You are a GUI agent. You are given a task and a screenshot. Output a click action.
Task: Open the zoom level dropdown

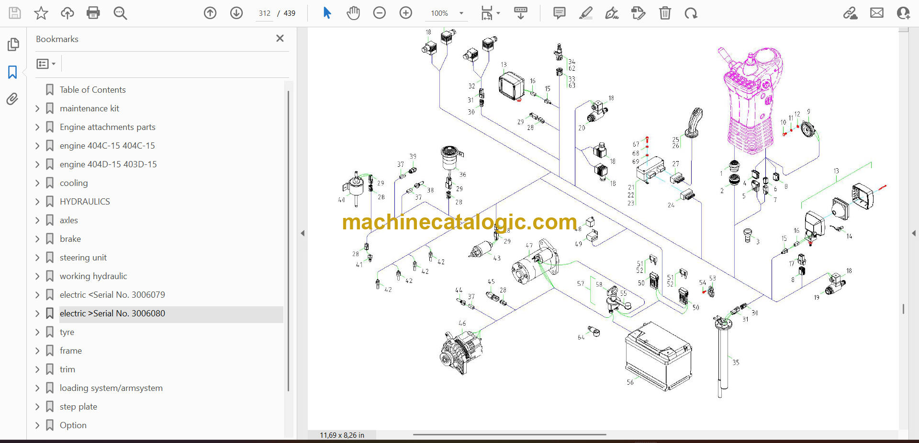click(461, 13)
